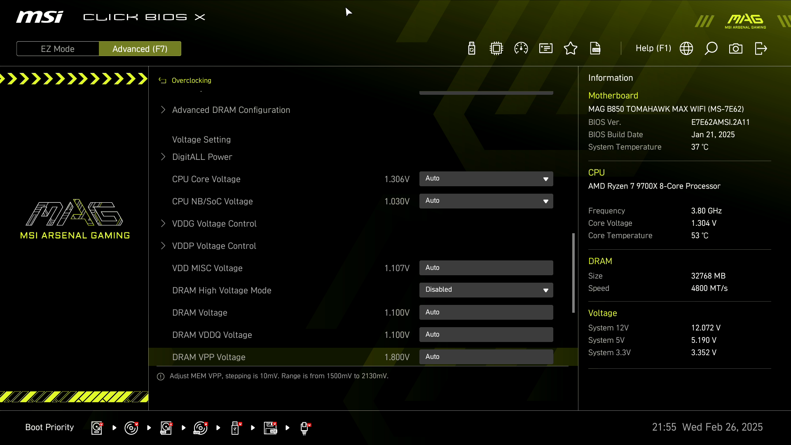This screenshot has height=445, width=791.
Task: Select the Advanced (F7) tab
Action: [x=140, y=48]
